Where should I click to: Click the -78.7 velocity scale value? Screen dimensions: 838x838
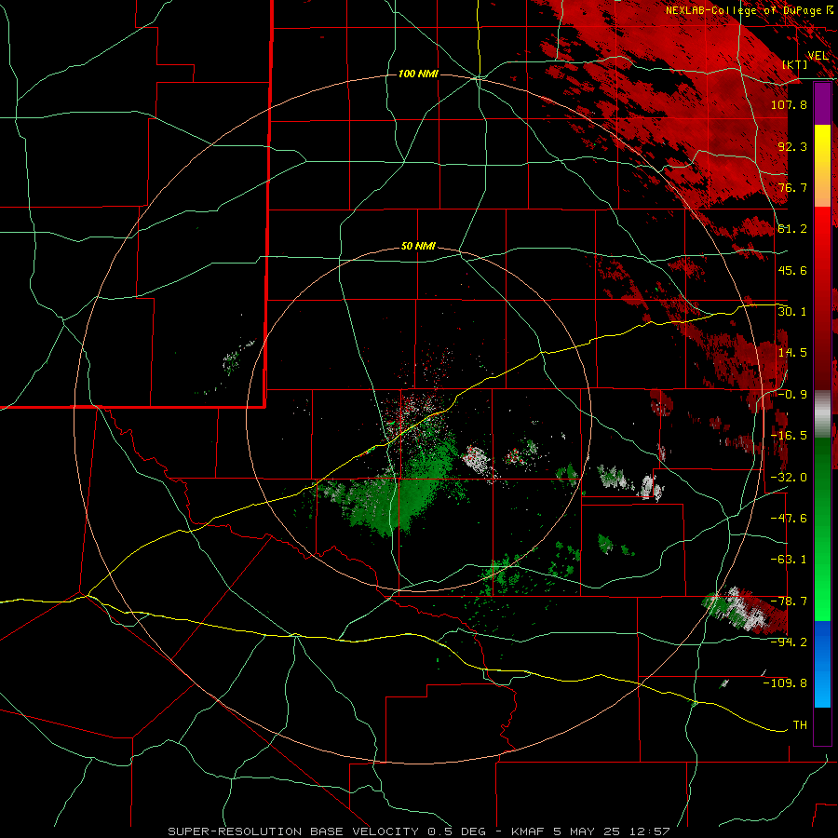point(789,601)
